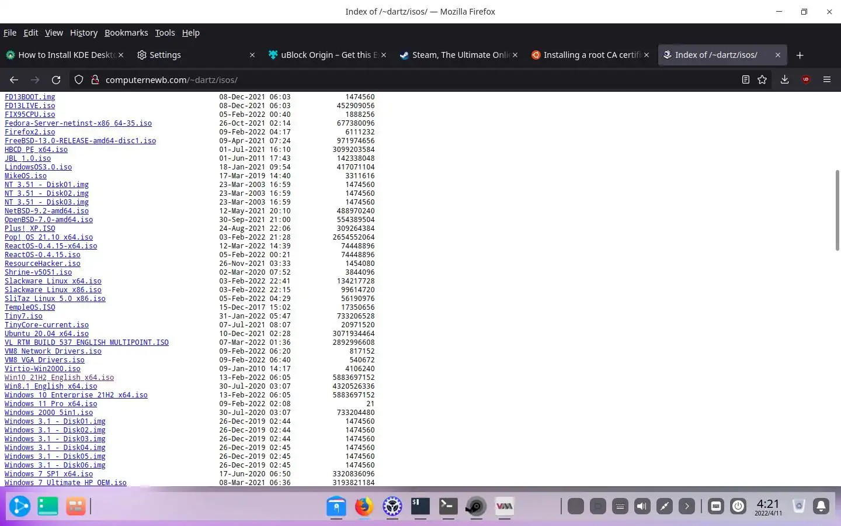The width and height of the screenshot is (841, 526).
Task: Open the Tools menu
Action: [x=165, y=33]
